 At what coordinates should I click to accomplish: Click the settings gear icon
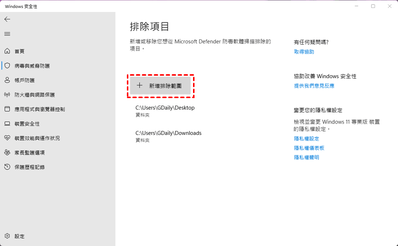click(x=7, y=236)
